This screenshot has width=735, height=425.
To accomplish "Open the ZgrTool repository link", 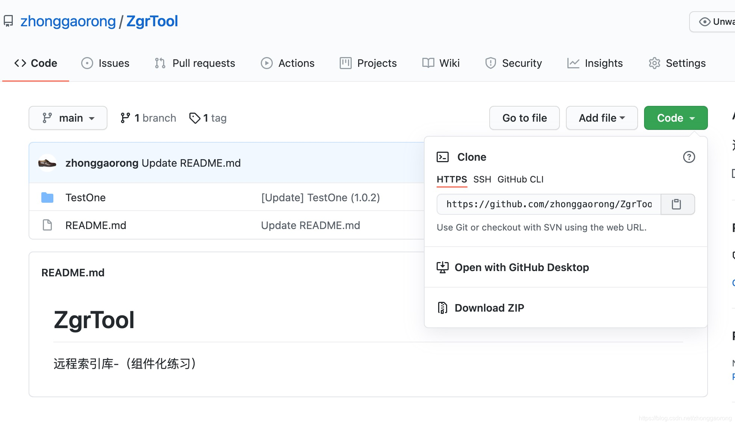I will click(x=152, y=21).
